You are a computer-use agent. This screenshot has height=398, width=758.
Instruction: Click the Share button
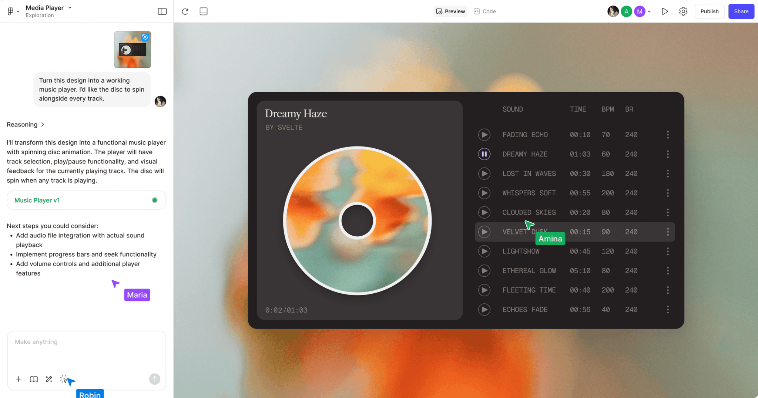point(741,11)
